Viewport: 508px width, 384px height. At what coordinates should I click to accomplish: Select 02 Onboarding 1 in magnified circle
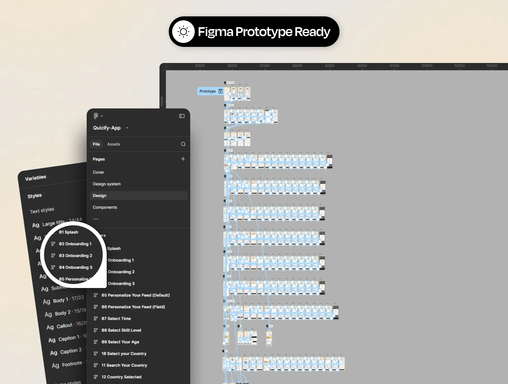tap(75, 244)
